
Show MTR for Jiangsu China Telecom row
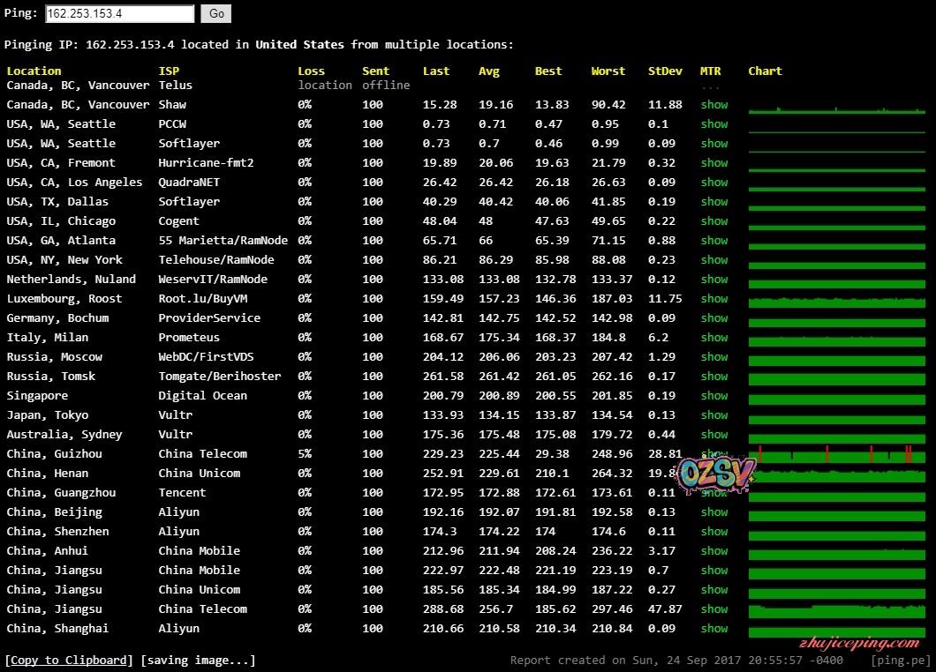(x=714, y=609)
